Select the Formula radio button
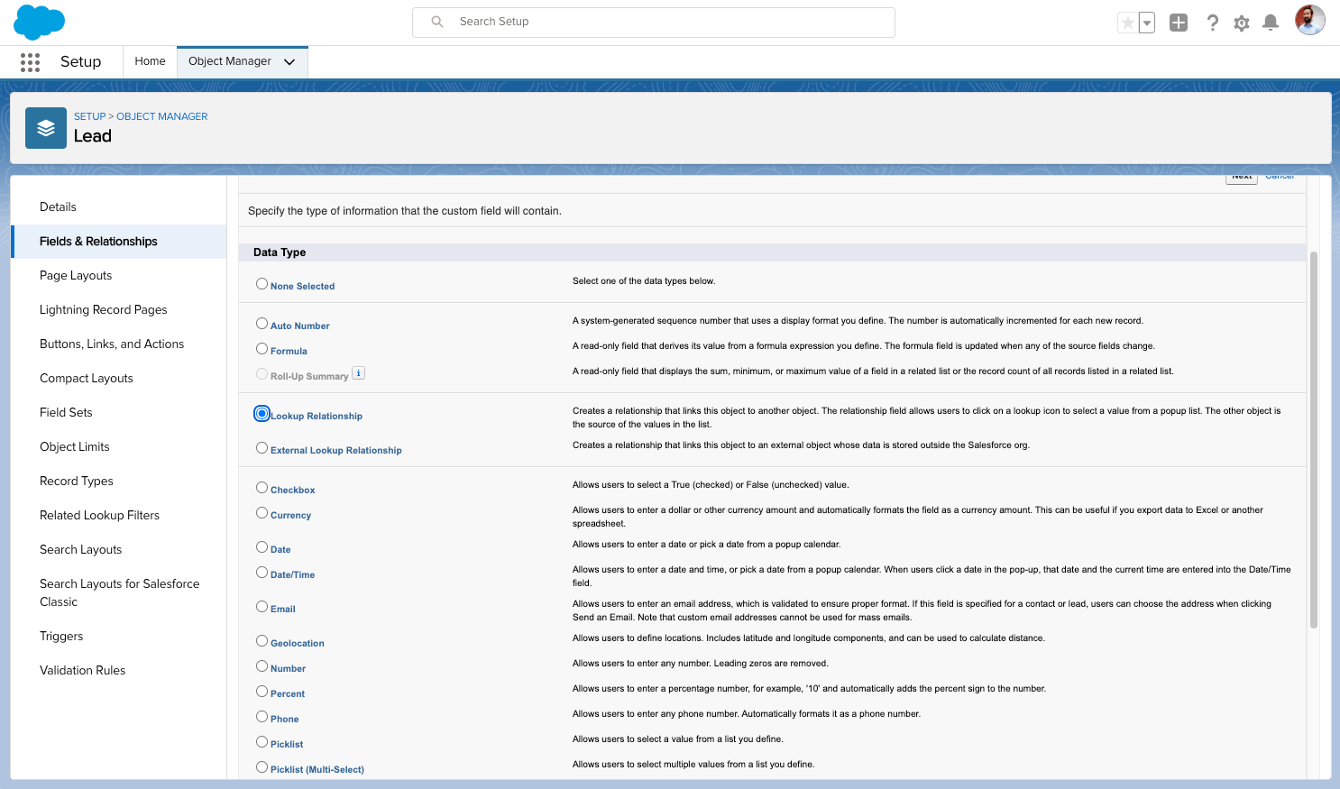Screen dimensions: 1340x789 coord(262,349)
